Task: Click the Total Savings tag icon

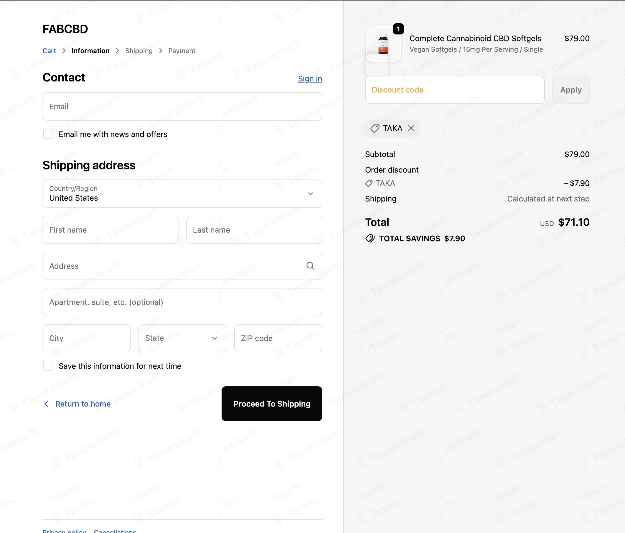Action: (x=370, y=238)
